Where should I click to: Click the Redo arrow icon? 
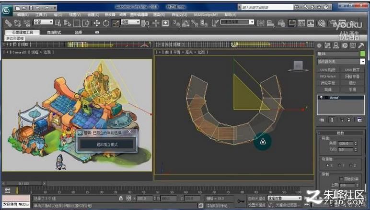(x=46, y=8)
